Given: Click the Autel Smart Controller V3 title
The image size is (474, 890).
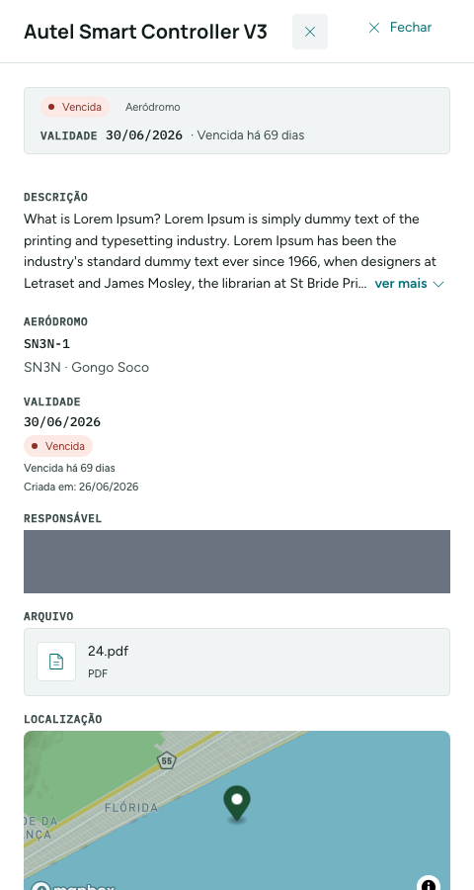Looking at the screenshot, I should pyautogui.click(x=145, y=32).
